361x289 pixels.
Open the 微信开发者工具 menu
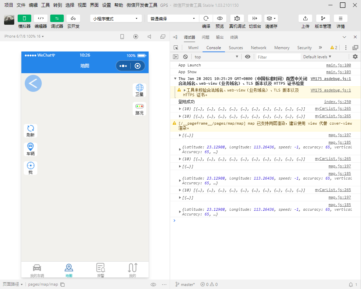click(x=142, y=5)
